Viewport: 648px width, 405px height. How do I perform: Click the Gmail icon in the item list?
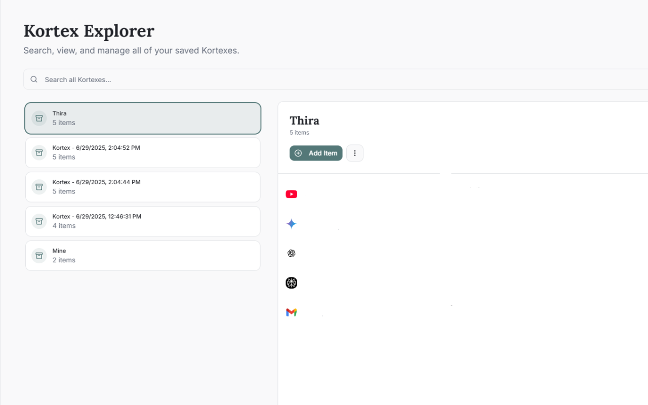291,312
